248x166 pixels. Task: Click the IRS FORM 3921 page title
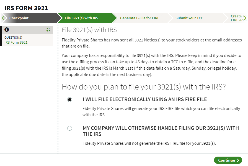[26, 8]
